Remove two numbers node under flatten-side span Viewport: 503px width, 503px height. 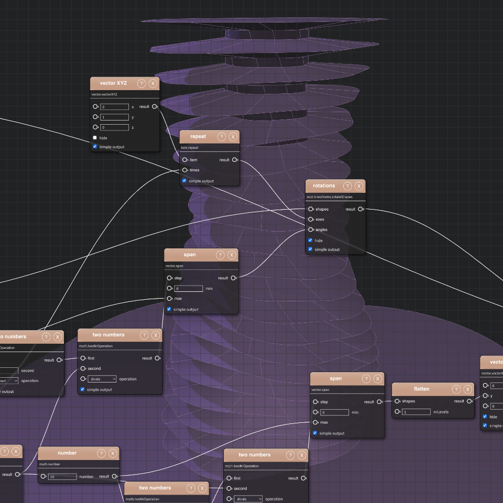pos(302,455)
